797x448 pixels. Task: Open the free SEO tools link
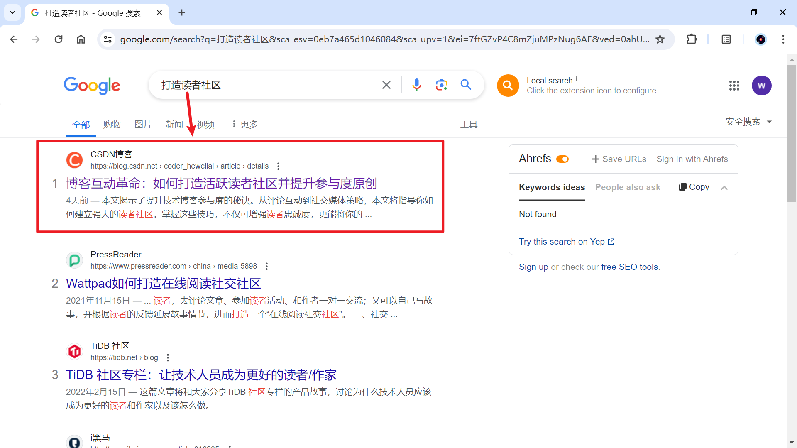point(630,267)
